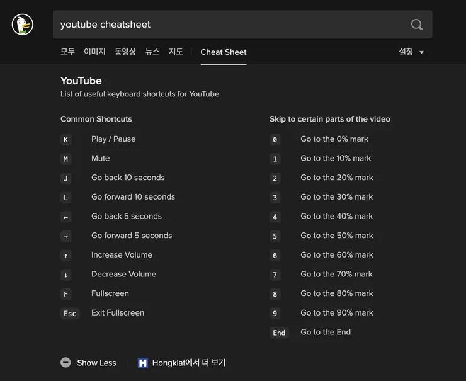The width and height of the screenshot is (466, 381).
Task: Click the L key icon
Action: pos(65,198)
